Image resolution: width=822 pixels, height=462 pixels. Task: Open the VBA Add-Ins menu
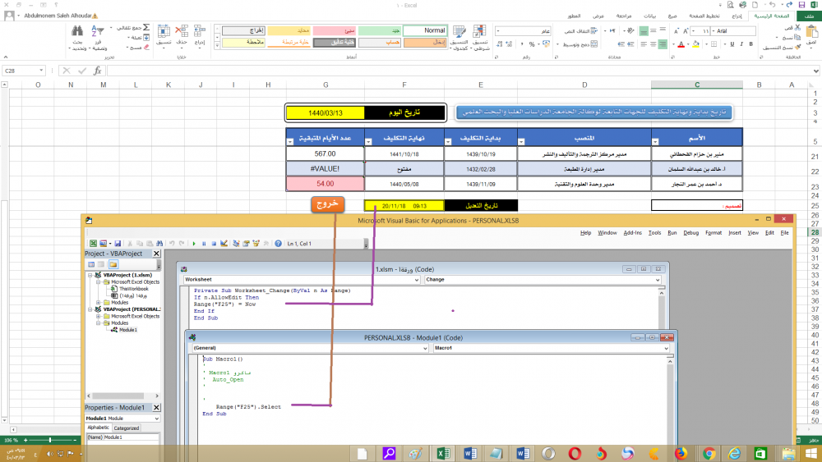(x=632, y=233)
